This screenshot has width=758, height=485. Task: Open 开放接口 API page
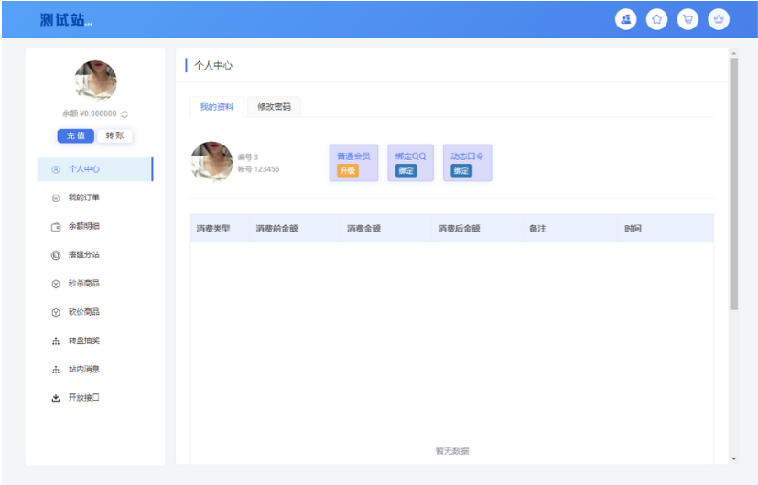(x=83, y=398)
